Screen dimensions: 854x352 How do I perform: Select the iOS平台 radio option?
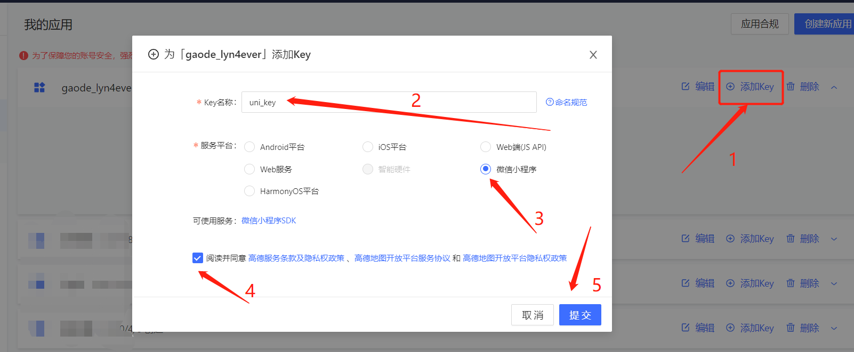coord(367,147)
